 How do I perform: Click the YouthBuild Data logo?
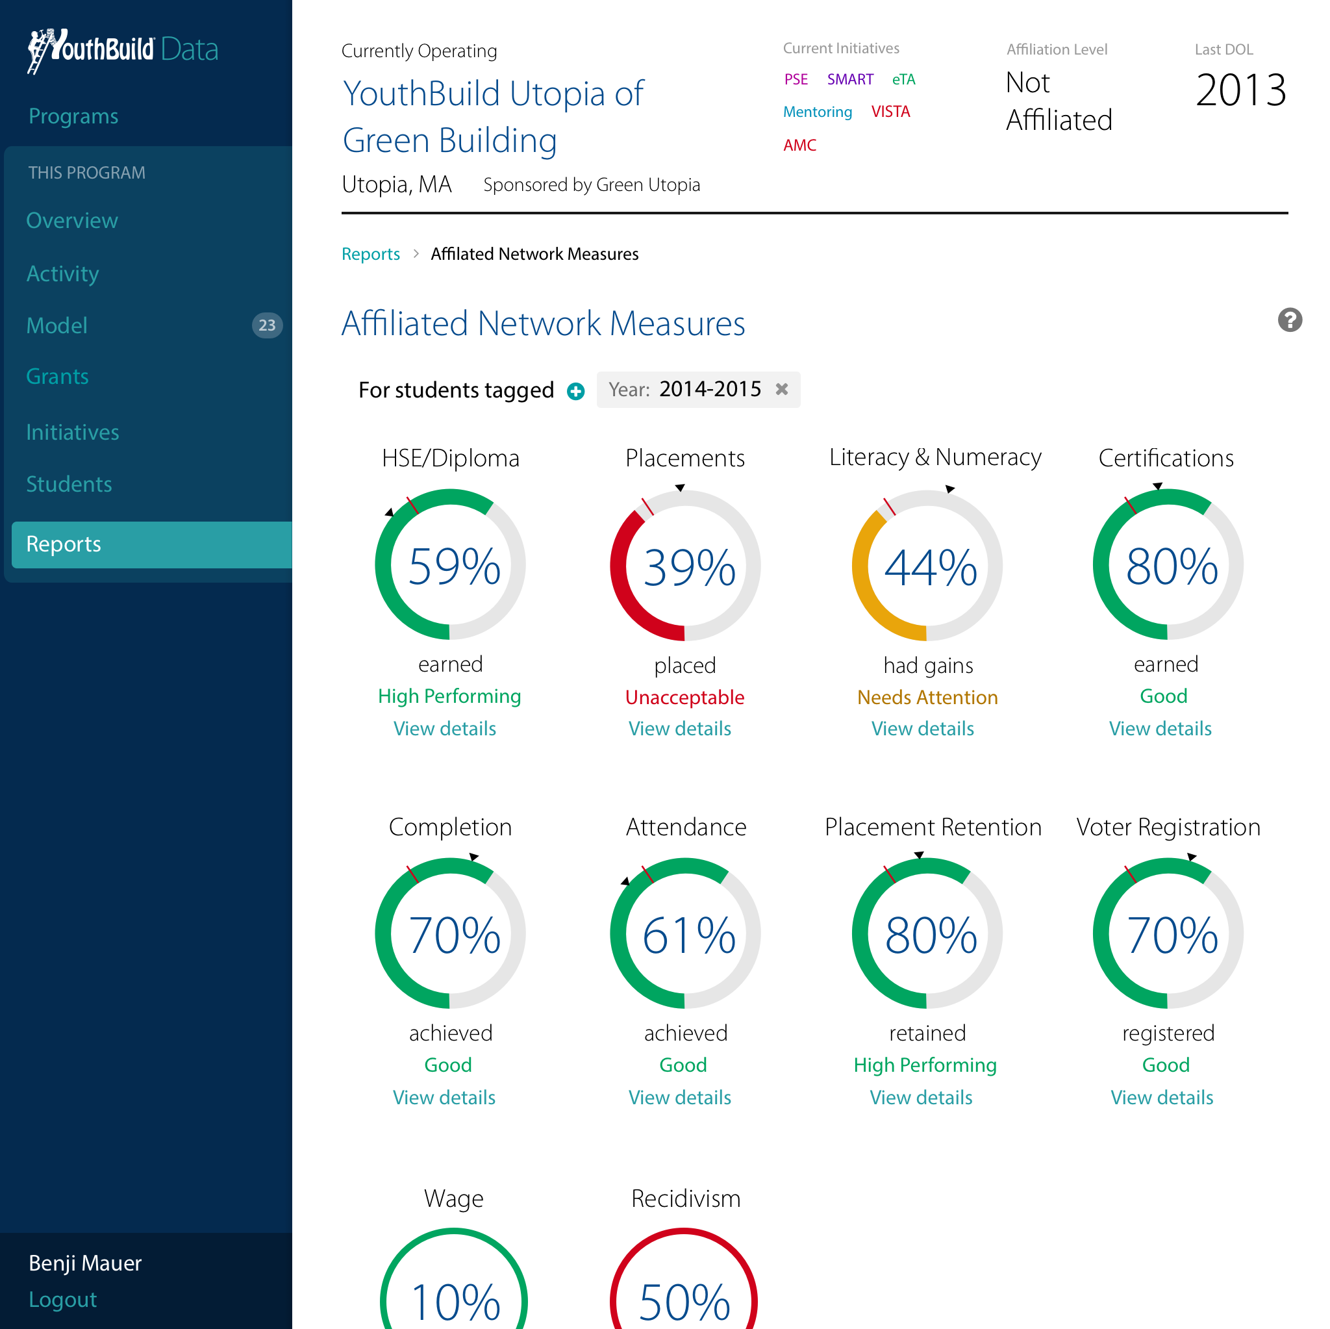pyautogui.click(x=123, y=49)
